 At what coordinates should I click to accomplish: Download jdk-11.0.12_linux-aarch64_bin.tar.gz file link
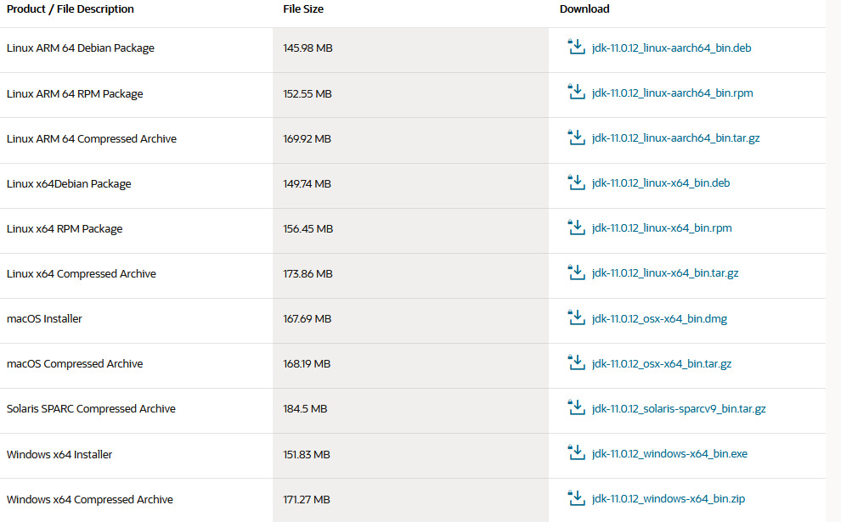[676, 138]
